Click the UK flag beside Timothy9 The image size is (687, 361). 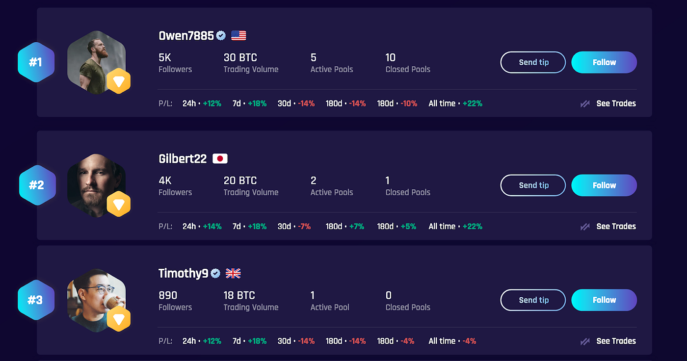pyautogui.click(x=233, y=273)
